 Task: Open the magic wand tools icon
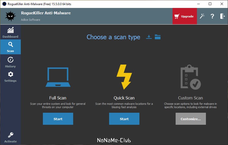[x=202, y=16]
